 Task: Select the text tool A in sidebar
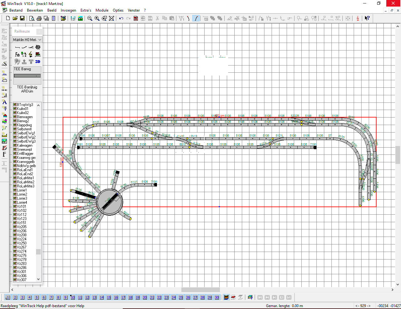4,102
